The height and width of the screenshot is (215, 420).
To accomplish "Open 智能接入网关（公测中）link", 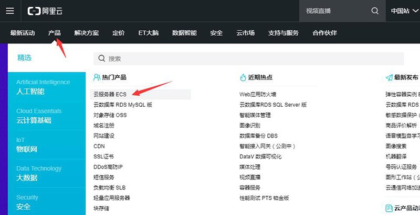I will pos(267,146).
